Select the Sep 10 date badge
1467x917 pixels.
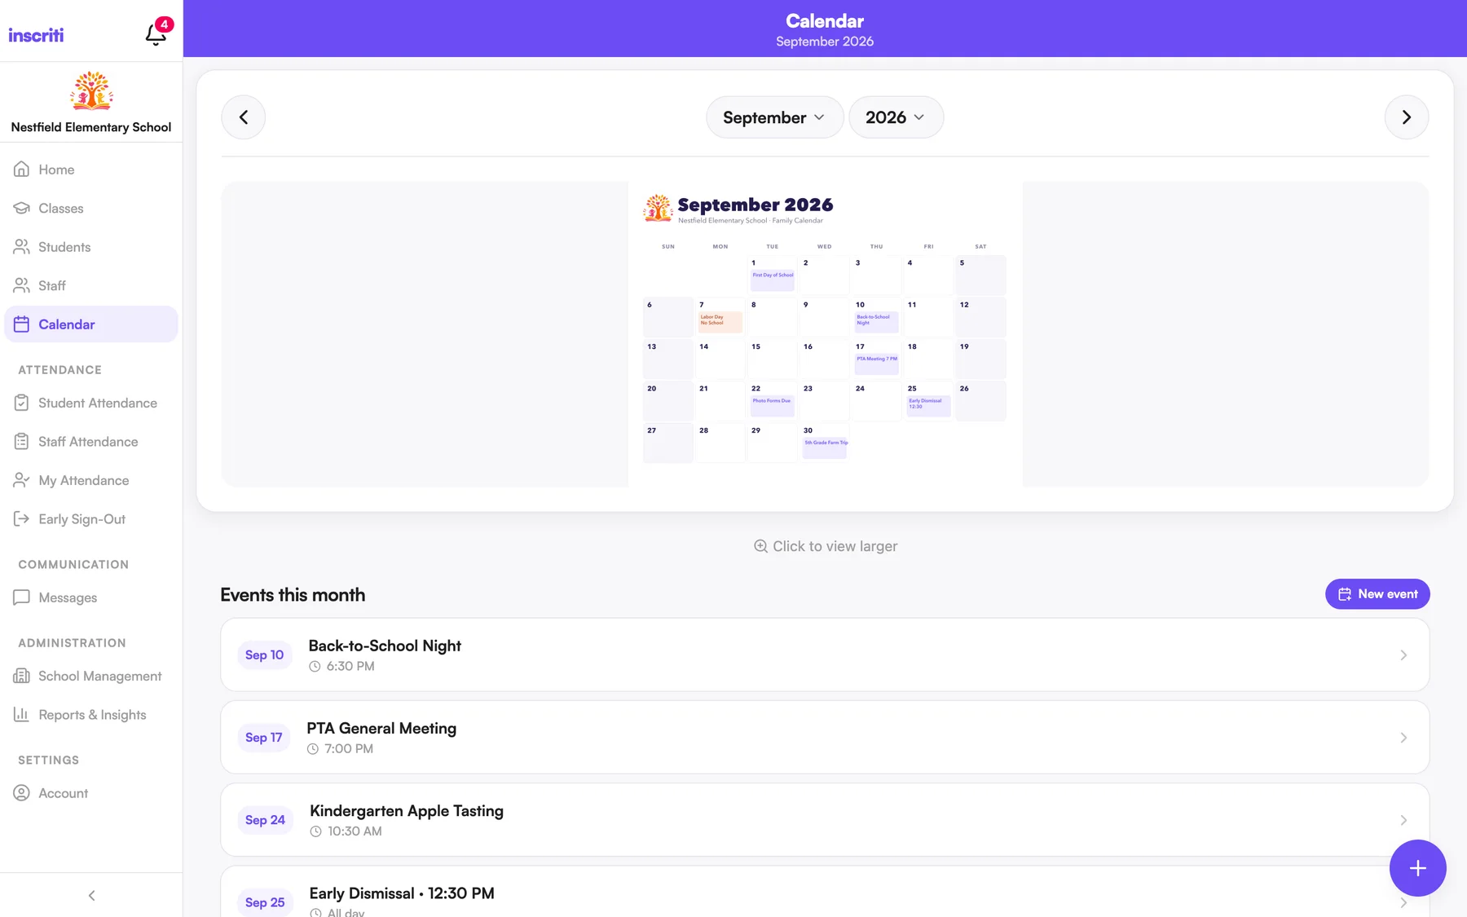265,655
